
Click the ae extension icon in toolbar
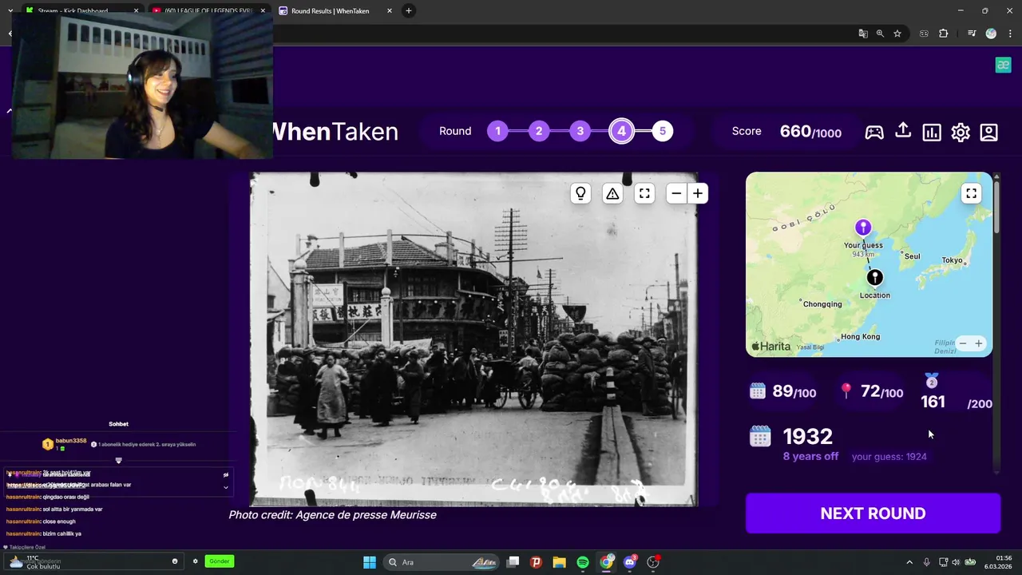click(924, 34)
